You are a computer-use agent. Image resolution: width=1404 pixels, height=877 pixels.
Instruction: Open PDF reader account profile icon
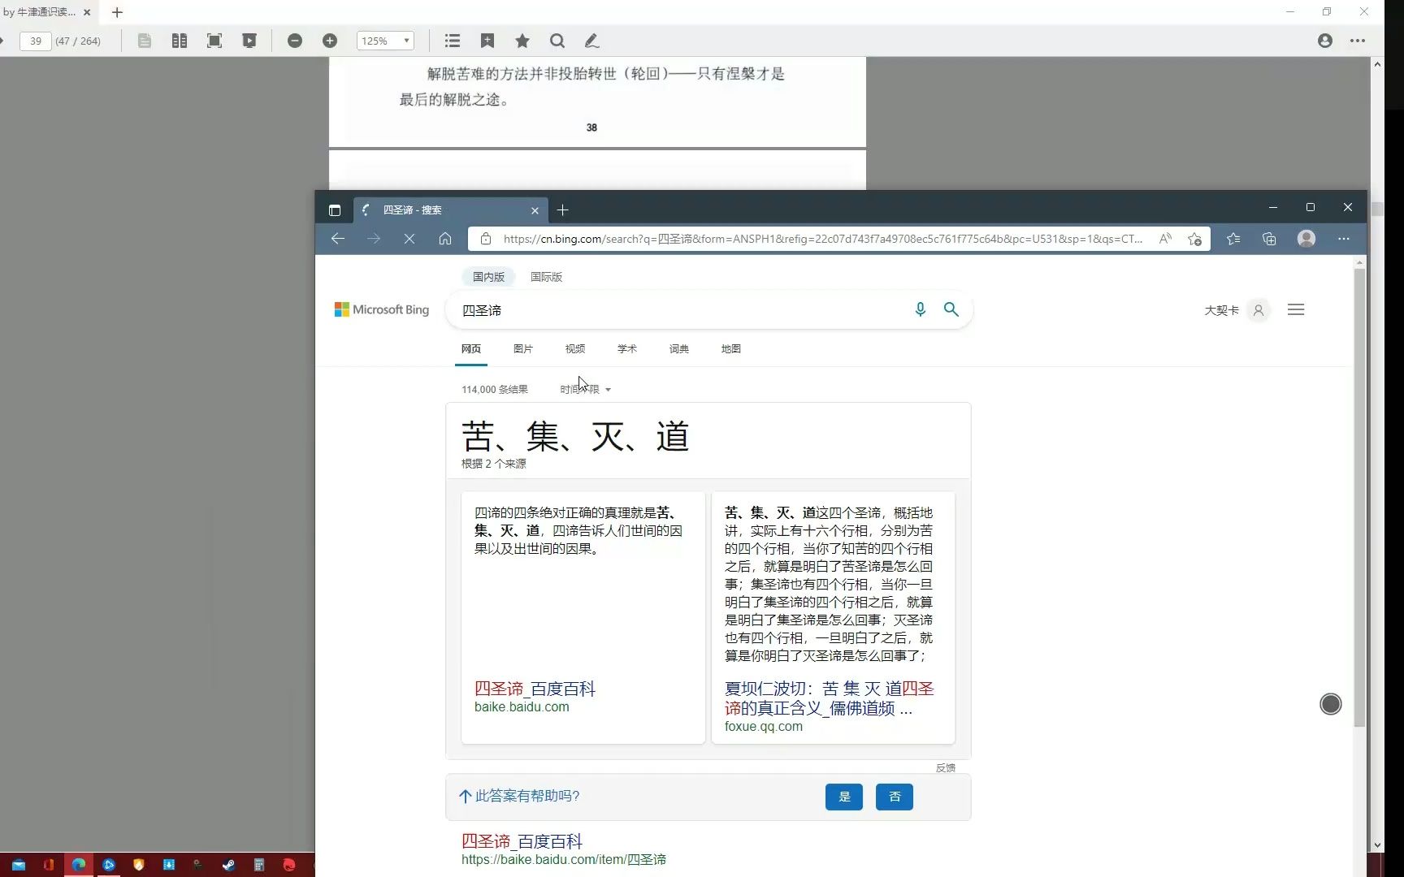pyautogui.click(x=1325, y=41)
